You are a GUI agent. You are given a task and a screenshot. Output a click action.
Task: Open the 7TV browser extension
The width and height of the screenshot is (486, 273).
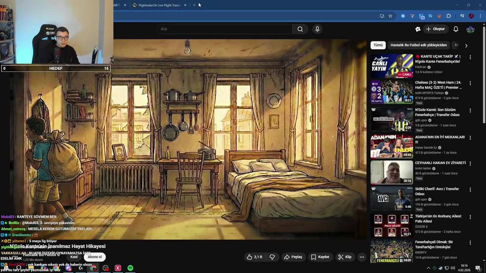coord(430,16)
